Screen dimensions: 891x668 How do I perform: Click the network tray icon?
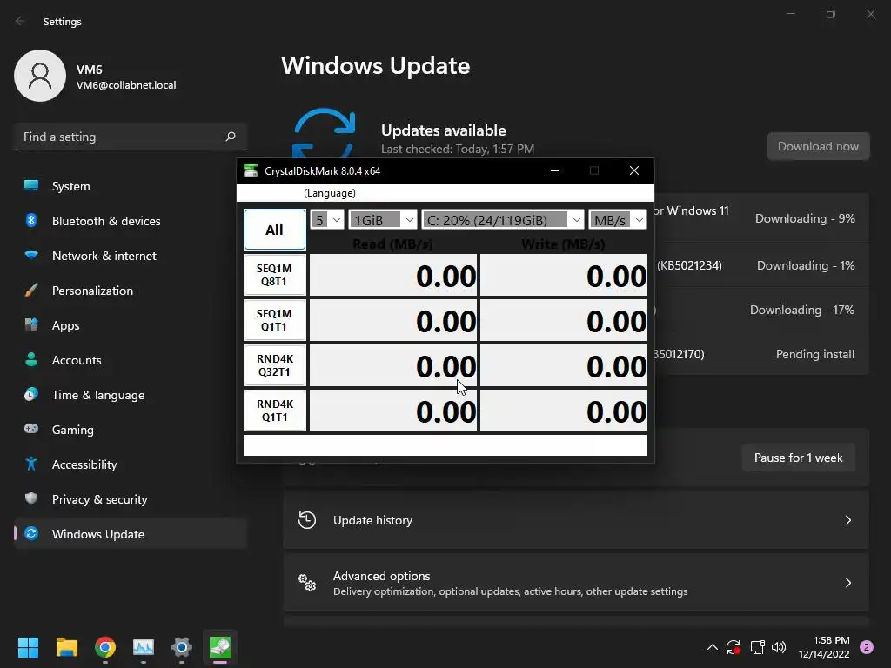tap(757, 647)
